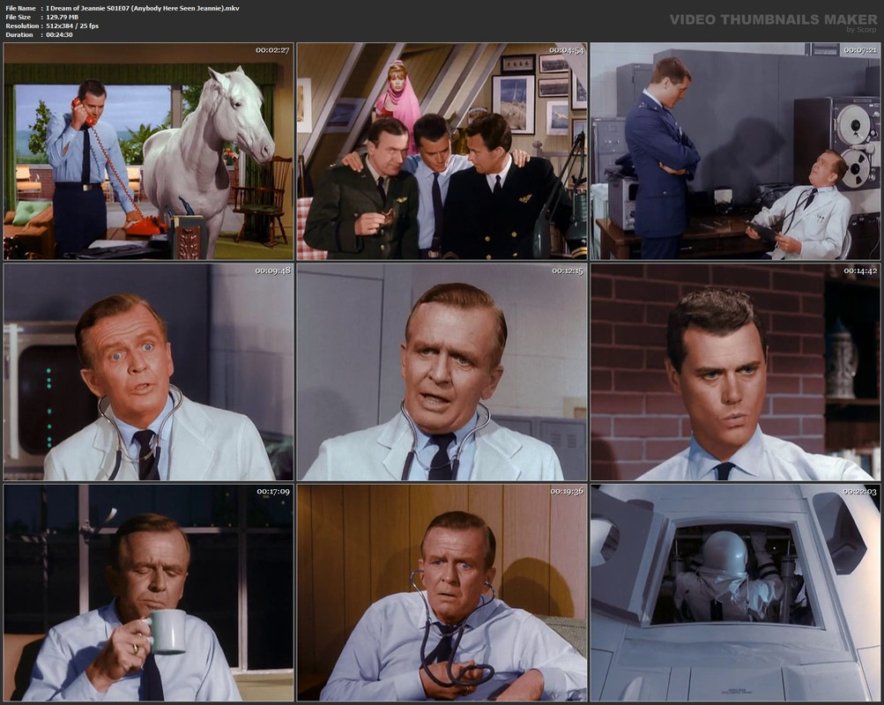This screenshot has height=705, width=884.
Task: Click the 00:07:21 timestamp label
Action: coord(859,50)
